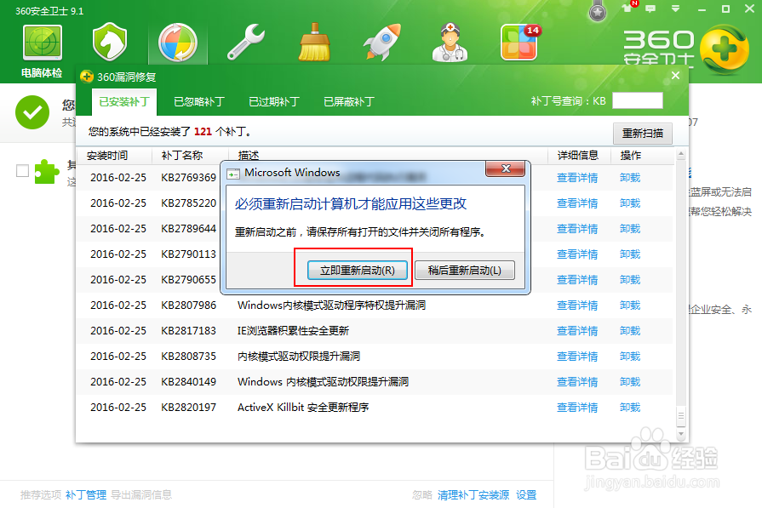
Task: Select the IE浏览器积累性安全更新 description
Action: tap(293, 331)
